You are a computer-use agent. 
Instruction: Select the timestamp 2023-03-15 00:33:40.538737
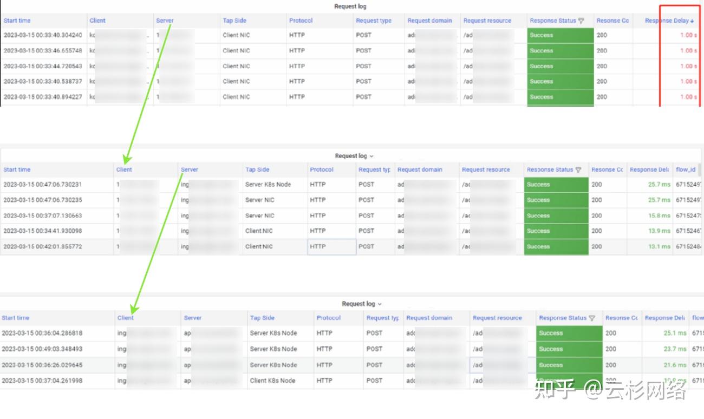pyautogui.click(x=43, y=81)
